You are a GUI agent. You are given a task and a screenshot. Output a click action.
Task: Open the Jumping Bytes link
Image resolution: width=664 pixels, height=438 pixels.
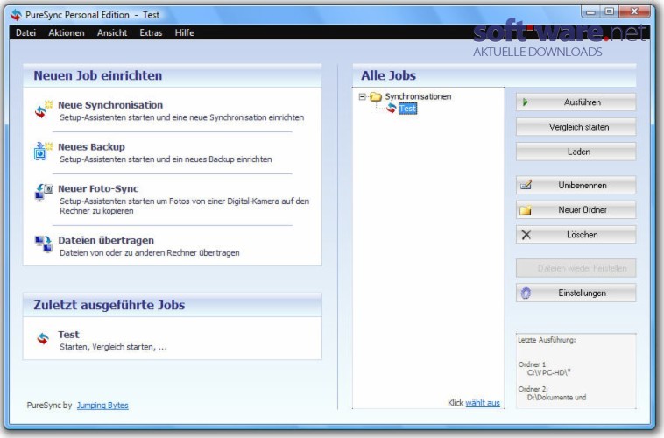click(x=102, y=406)
